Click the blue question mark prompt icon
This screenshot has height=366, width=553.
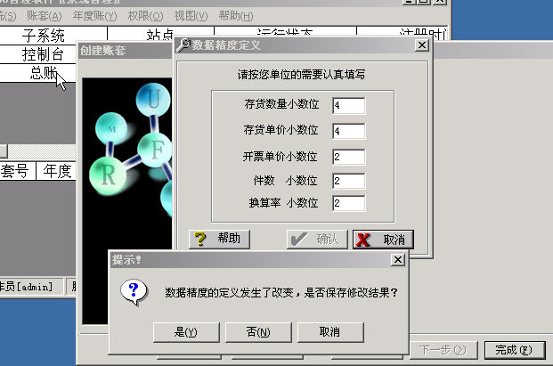(134, 292)
